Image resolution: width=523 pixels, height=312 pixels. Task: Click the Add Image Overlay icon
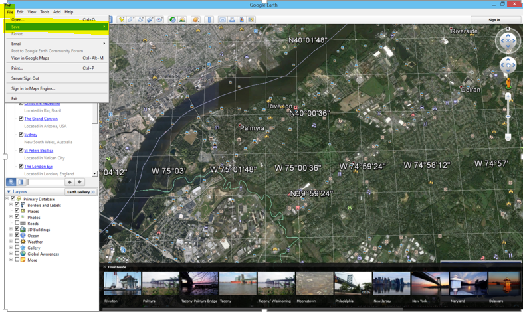point(150,20)
